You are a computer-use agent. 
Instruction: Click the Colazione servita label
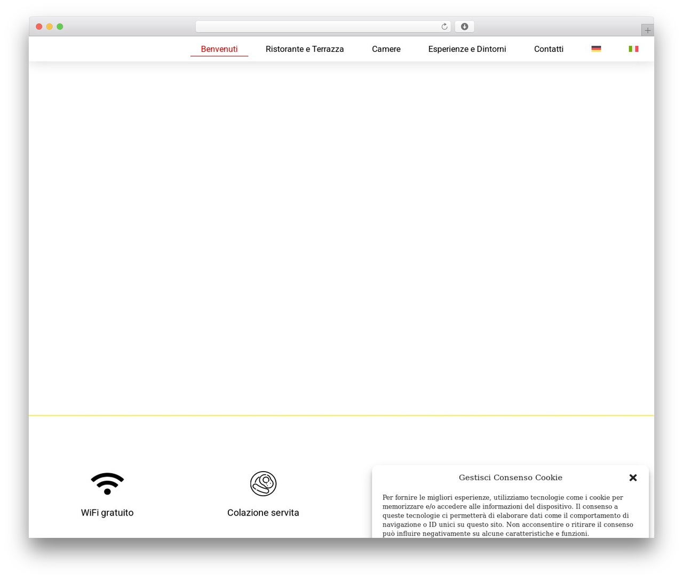point(263,513)
